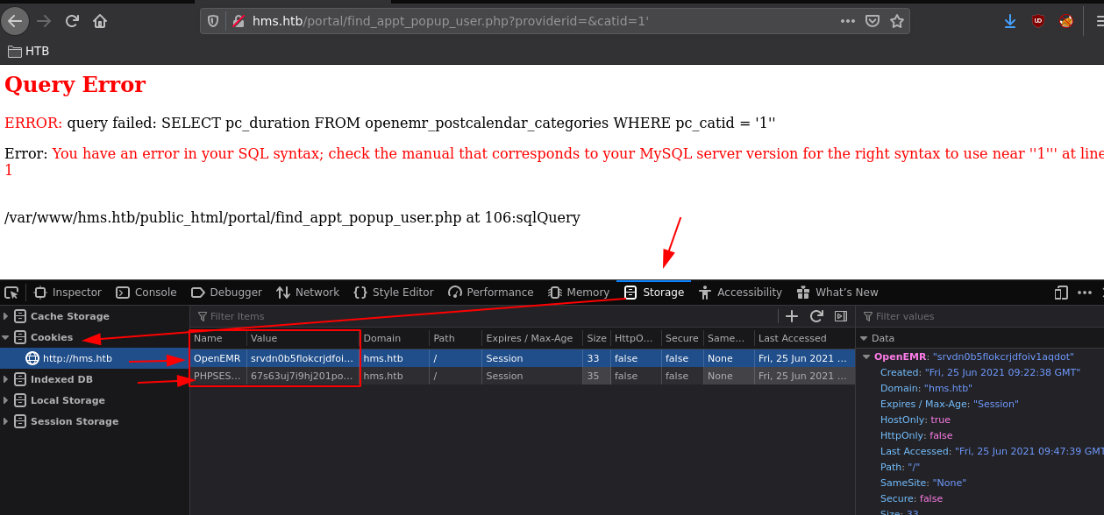1104x515 pixels.
Task: Sort by HttpO... column header
Action: [635, 338]
